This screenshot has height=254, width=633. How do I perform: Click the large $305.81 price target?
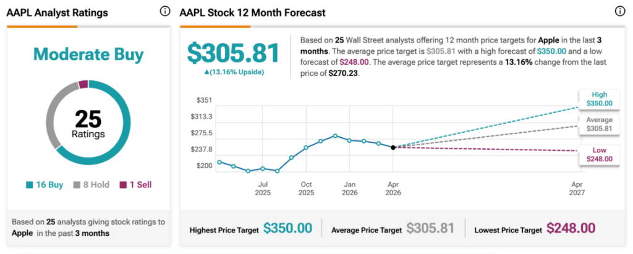(x=233, y=54)
